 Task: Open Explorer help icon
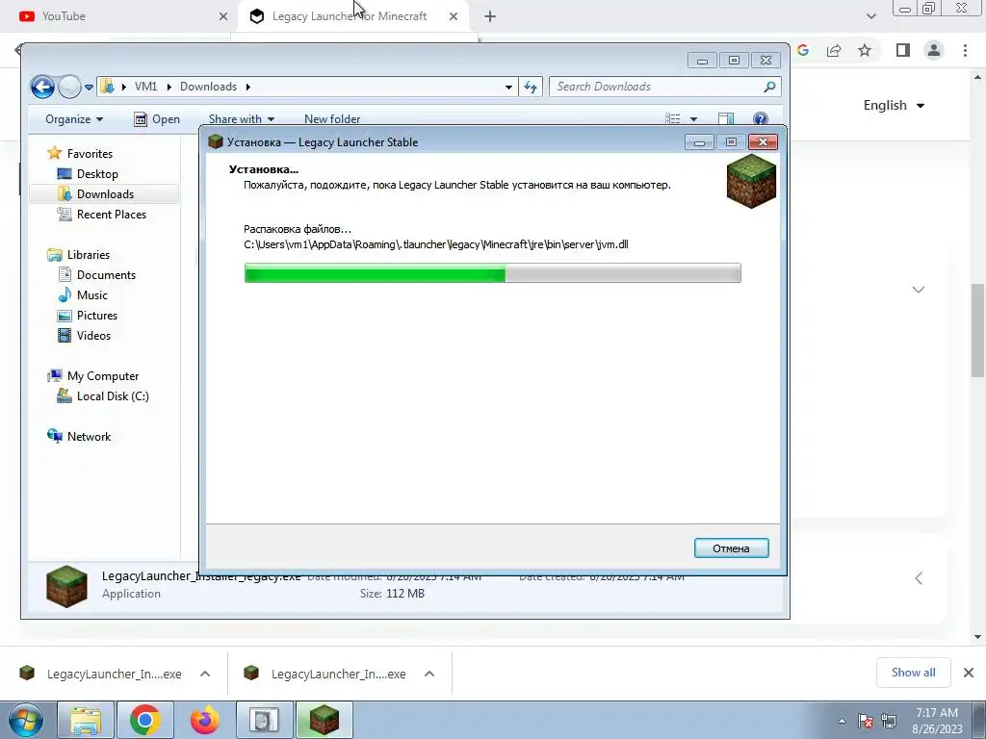[x=761, y=118]
